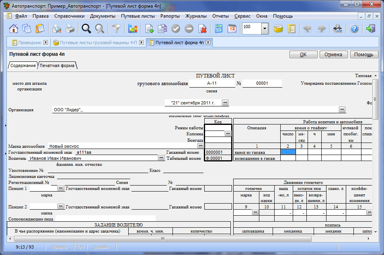384x255 pixels.
Task: Open the Документы menu
Action: tap(103, 16)
